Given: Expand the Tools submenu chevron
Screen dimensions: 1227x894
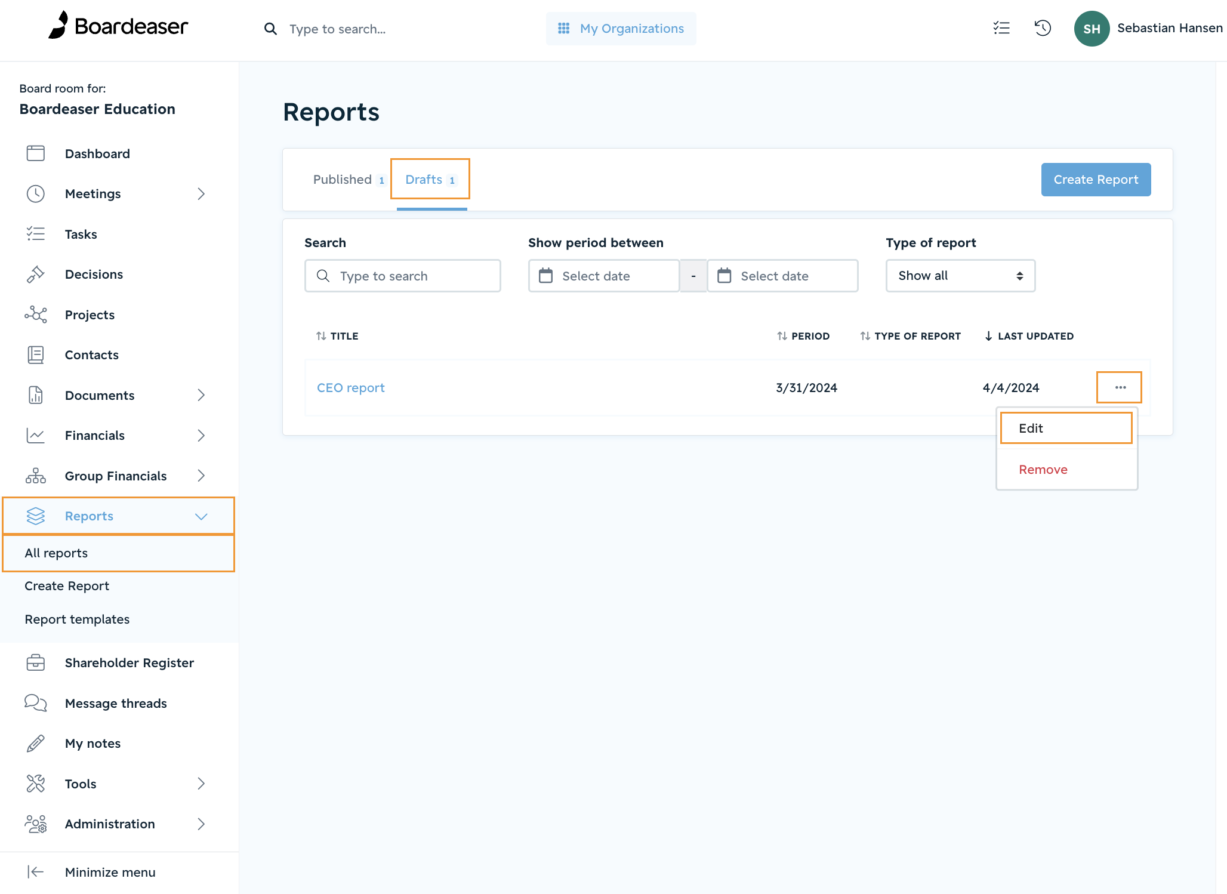Looking at the screenshot, I should click(x=201, y=784).
